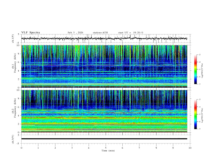Click the "-7" value on lower colorbar
Viewport: 214px width, 166px height.
point(199,129)
